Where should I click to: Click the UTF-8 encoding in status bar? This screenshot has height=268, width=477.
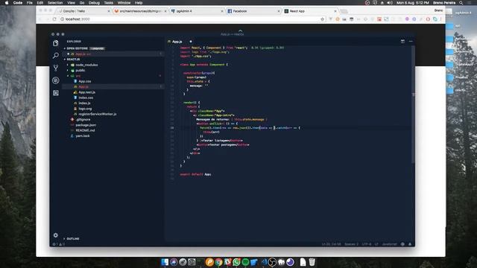[x=367, y=244]
